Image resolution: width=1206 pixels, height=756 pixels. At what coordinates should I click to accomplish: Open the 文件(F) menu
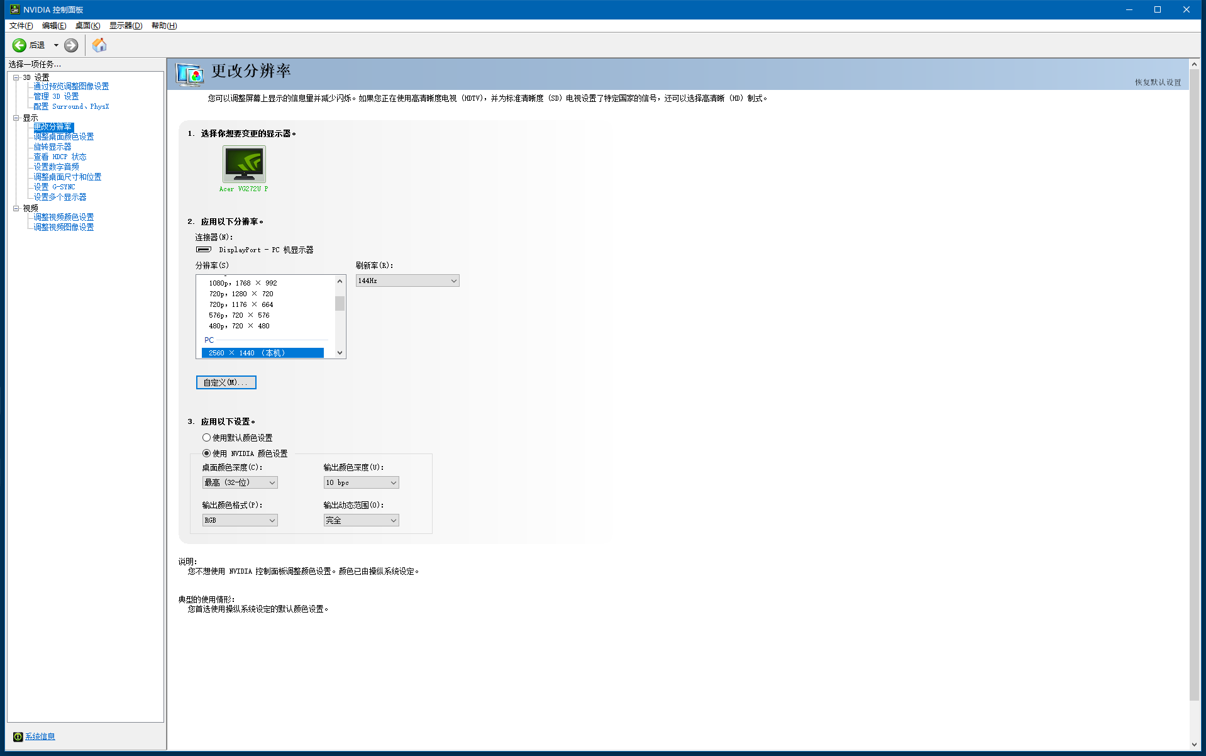coord(21,26)
